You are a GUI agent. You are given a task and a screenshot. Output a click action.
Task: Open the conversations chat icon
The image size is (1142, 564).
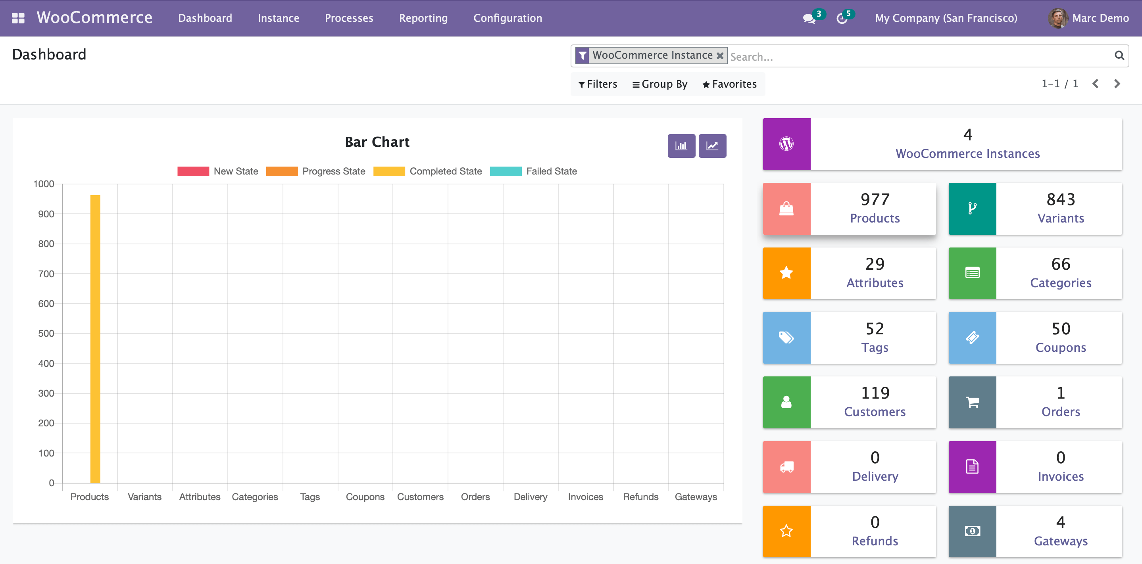pos(809,19)
